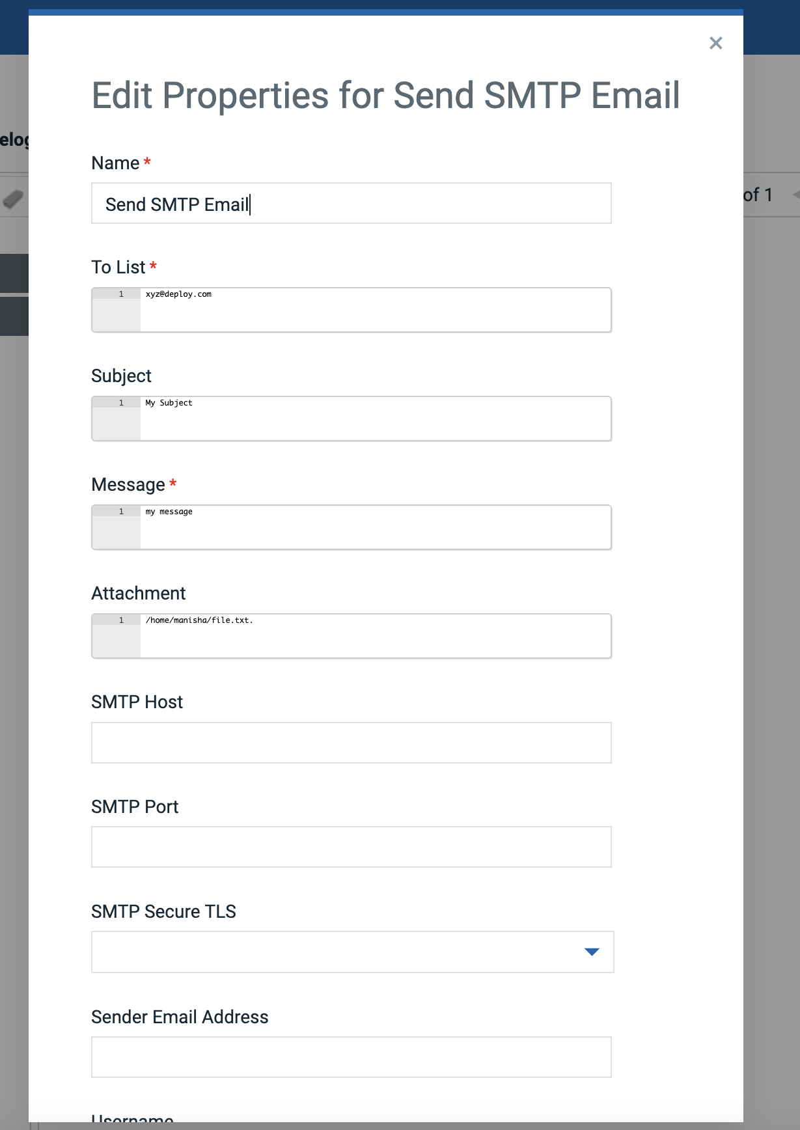Click the previous-page arrow beside 'of 1'

coord(795,195)
